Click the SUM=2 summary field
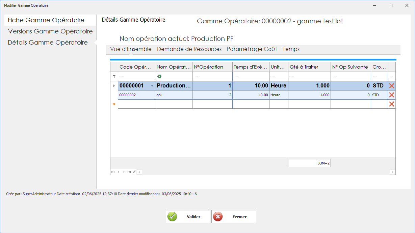This screenshot has width=415, height=233. coord(309,163)
